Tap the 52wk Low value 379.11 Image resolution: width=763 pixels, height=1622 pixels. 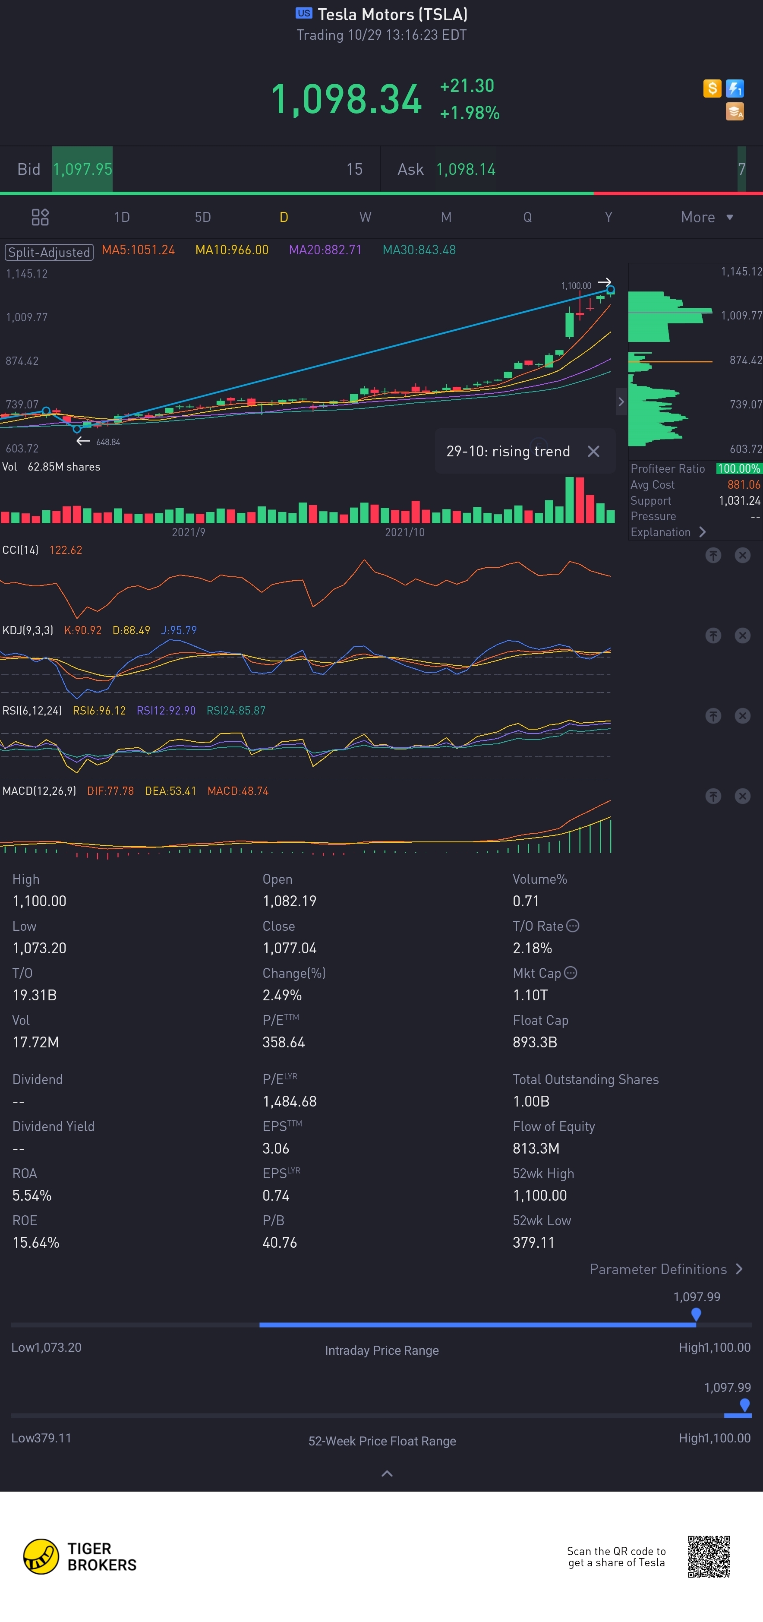coord(533,1243)
